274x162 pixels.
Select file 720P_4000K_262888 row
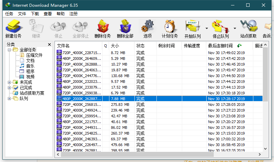click(x=159, y=64)
